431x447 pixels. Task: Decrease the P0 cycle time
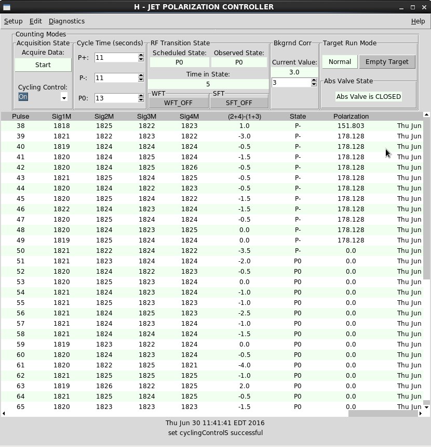(141, 100)
